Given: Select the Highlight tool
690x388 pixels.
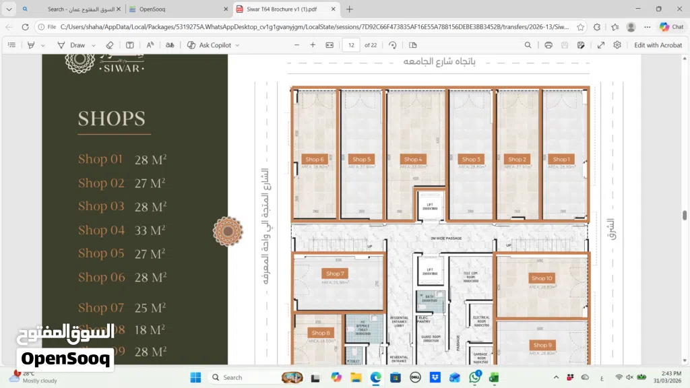Looking at the screenshot, I should pyautogui.click(x=31, y=45).
